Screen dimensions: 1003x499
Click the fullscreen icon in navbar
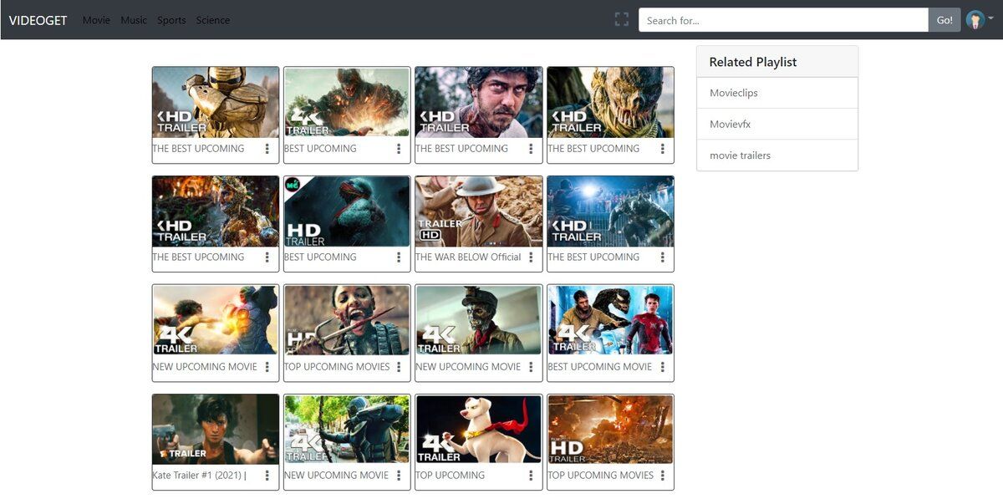pos(621,20)
